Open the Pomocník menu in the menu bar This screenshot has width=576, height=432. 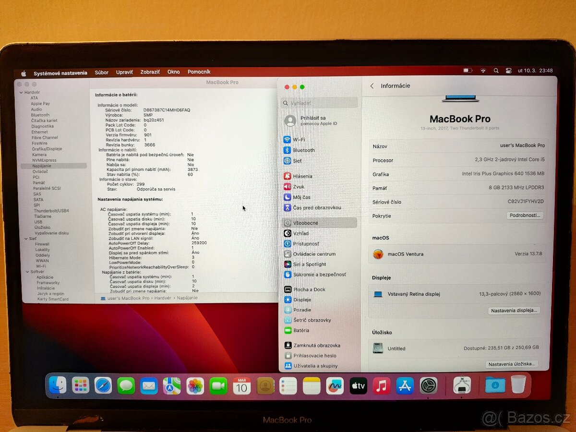pyautogui.click(x=199, y=72)
